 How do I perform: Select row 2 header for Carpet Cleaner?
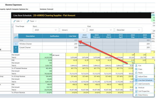coord(16,47)
